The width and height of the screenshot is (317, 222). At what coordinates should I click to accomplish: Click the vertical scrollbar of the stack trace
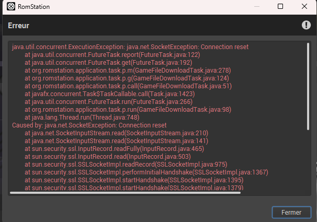(308, 86)
